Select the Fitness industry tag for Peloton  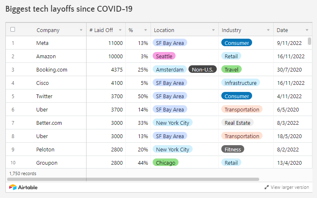(233, 149)
